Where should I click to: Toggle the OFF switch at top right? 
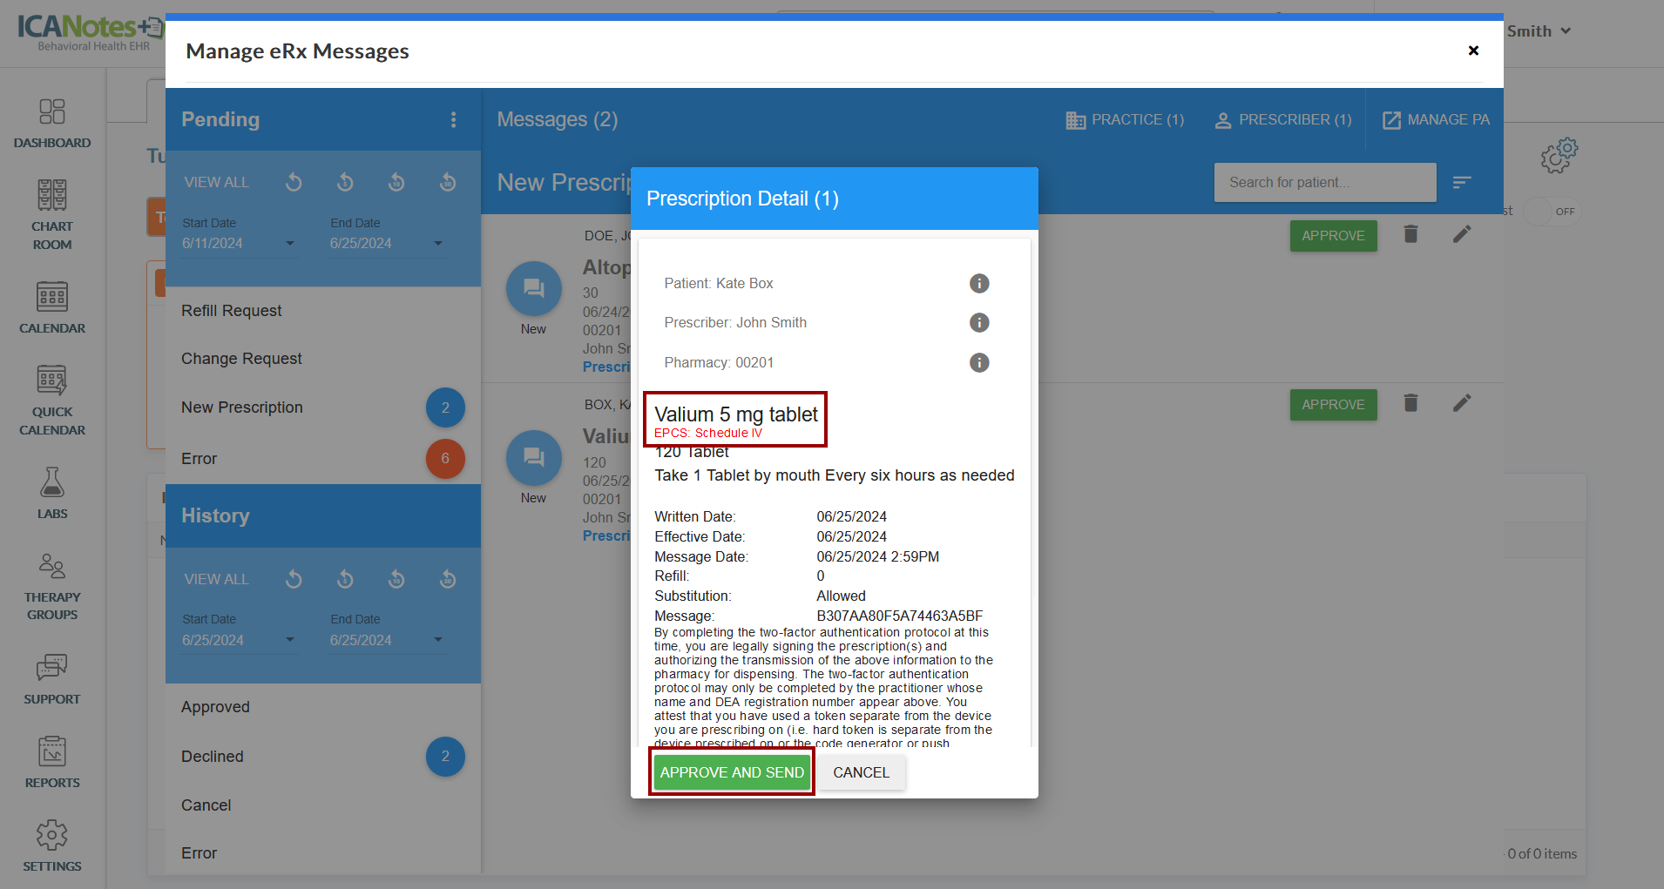pos(1552,212)
